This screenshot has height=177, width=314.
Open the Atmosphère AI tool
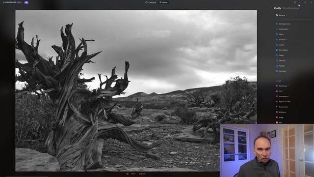283,96
